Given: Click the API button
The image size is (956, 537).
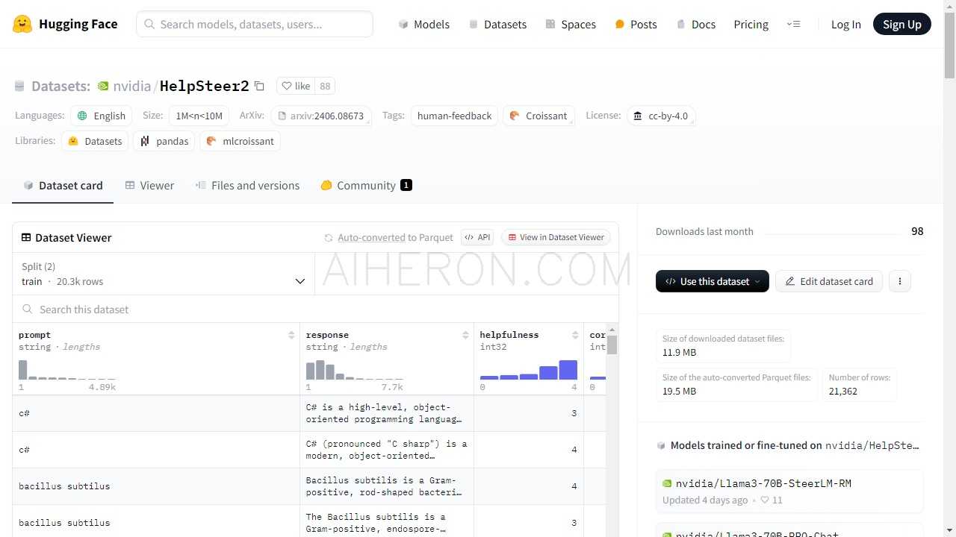Looking at the screenshot, I should coord(477,237).
